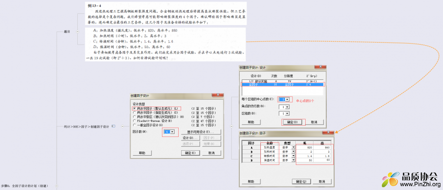Collapse 统计>DOE>因子>创建因子设计 node

tap(122, 127)
